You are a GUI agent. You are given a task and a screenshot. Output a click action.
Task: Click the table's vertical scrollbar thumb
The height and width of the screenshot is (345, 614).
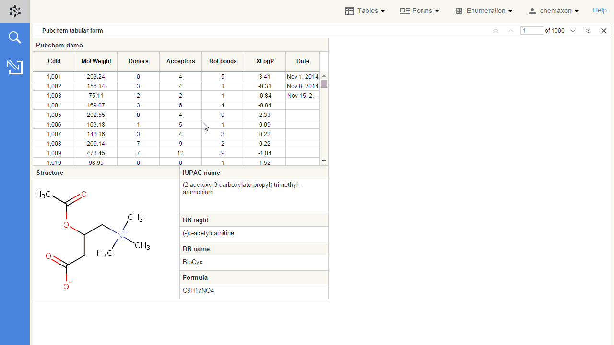[324, 83]
